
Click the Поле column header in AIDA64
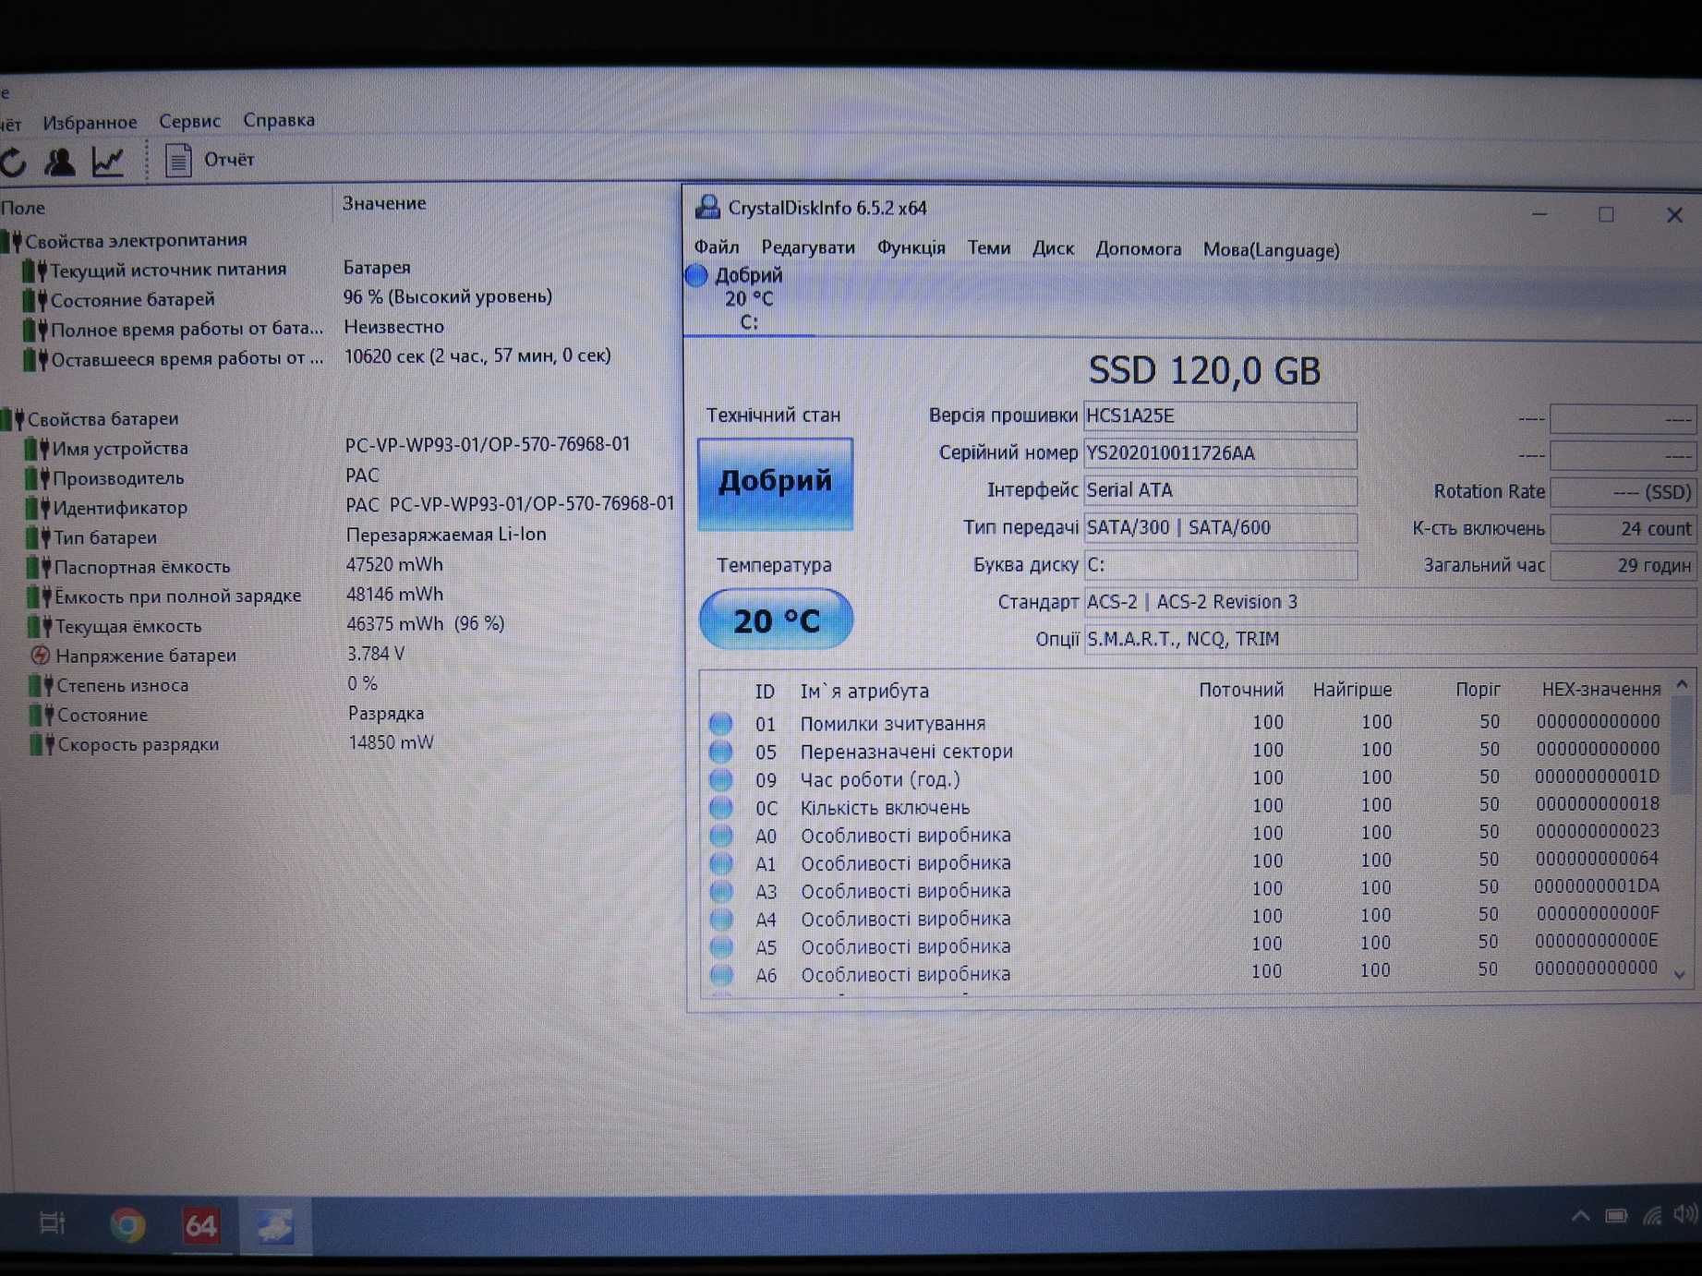[x=23, y=208]
